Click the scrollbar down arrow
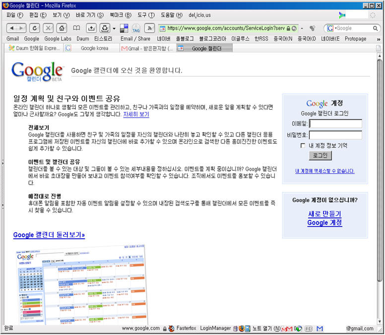This screenshot has width=385, height=335. pyautogui.click(x=380, y=321)
